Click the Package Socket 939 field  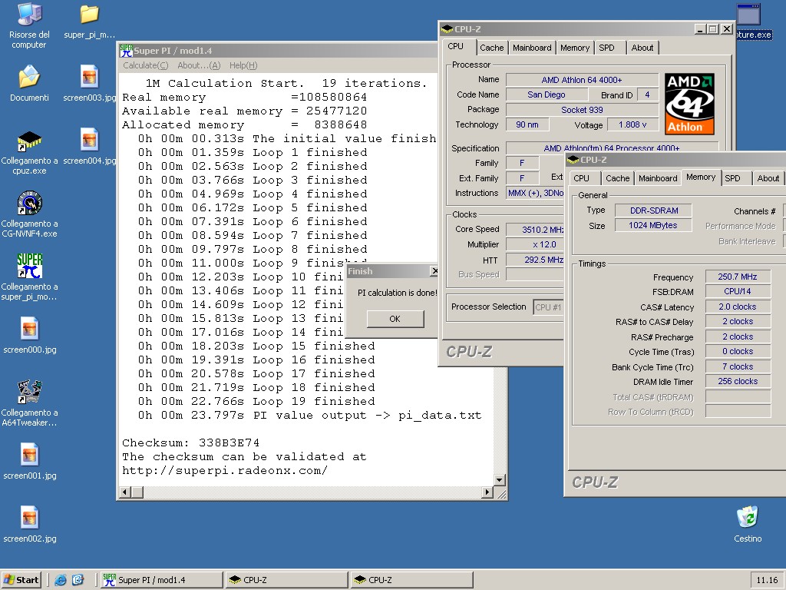pyautogui.click(x=582, y=110)
